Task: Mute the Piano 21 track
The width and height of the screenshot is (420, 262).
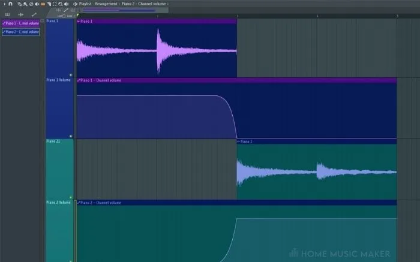Action: 71,197
